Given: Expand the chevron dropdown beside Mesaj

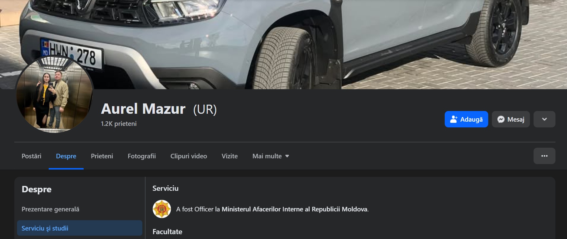Looking at the screenshot, I should (x=544, y=119).
